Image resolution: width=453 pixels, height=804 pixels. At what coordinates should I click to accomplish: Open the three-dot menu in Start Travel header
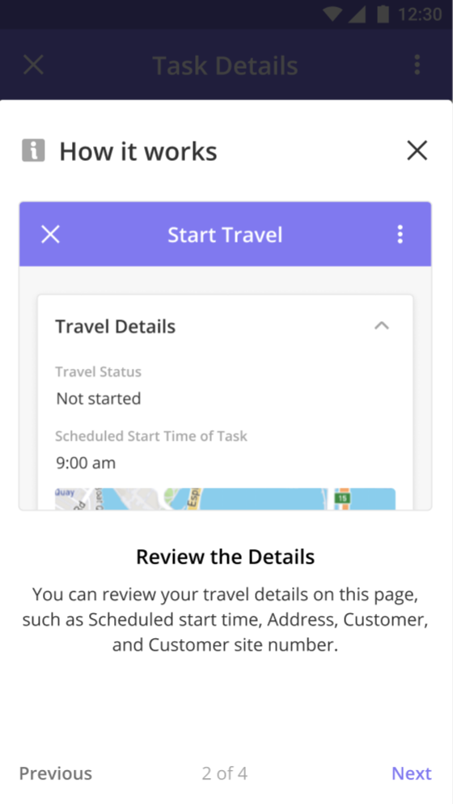point(400,235)
